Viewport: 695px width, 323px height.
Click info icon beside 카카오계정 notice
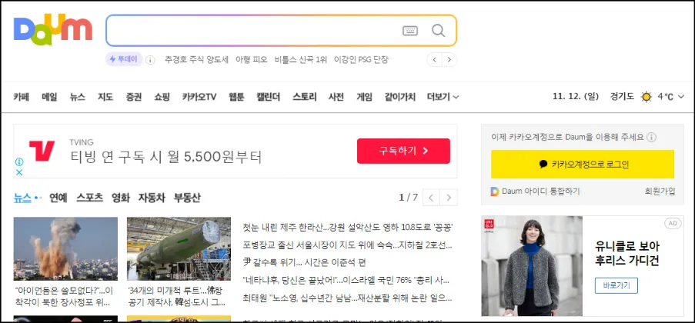(x=652, y=138)
